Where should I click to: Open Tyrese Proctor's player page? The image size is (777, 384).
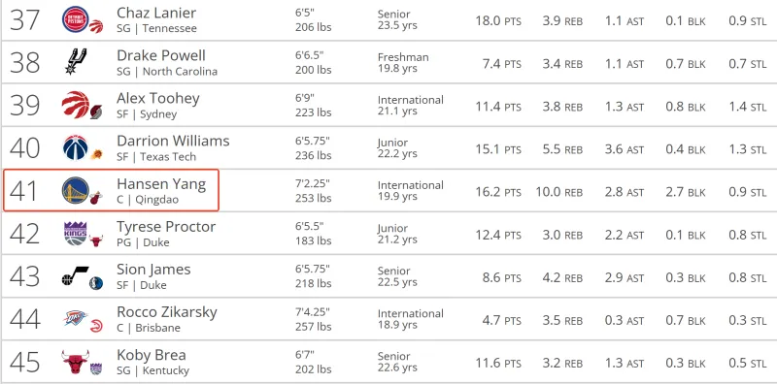coord(166,227)
